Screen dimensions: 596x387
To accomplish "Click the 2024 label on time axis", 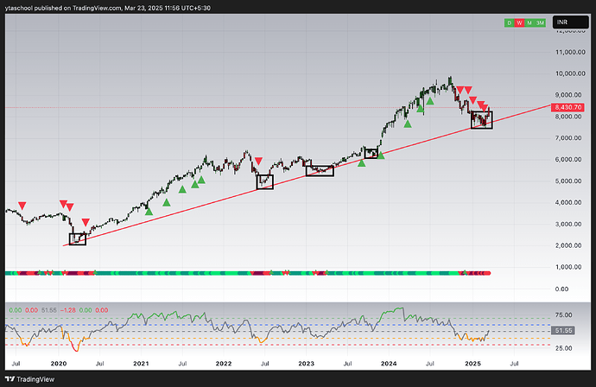I will (389, 364).
